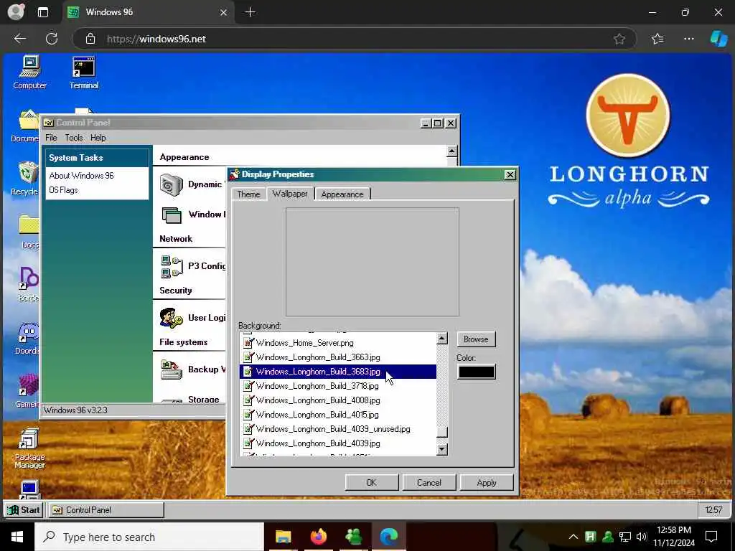Open the File menu in Control Panel
This screenshot has width=735, height=551.
51,138
